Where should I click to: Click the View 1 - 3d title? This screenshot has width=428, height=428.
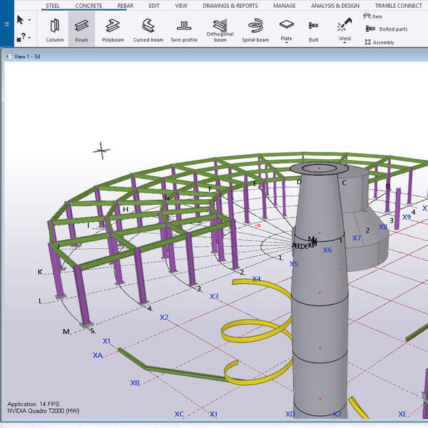pyautogui.click(x=27, y=56)
